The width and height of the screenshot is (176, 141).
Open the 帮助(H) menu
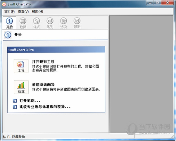point(37,11)
